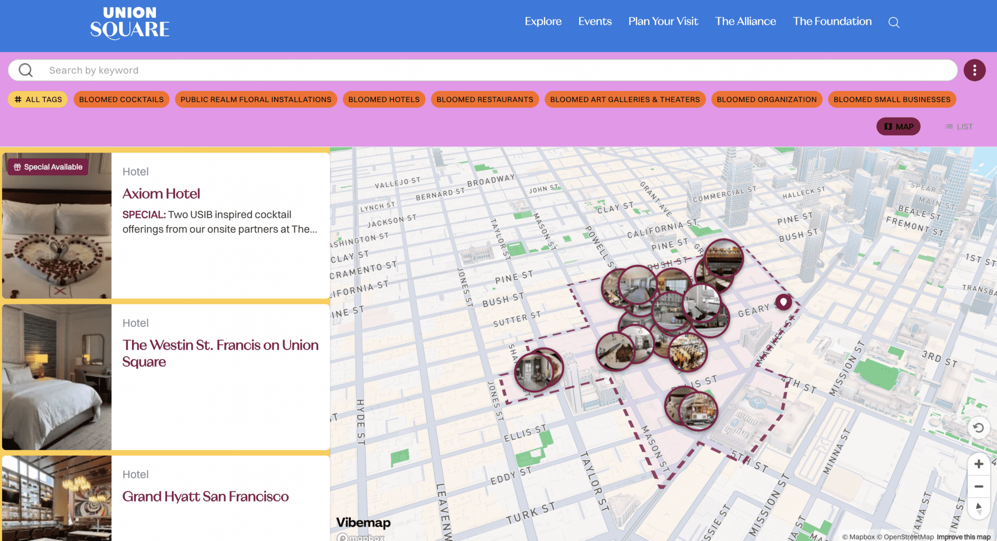997x541 pixels.
Task: Click the Axiom Hotel SPECIAL description text
Action: (x=220, y=222)
